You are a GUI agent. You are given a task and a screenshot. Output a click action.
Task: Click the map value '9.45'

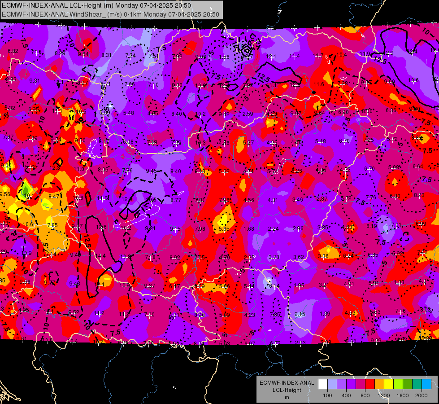(152, 171)
